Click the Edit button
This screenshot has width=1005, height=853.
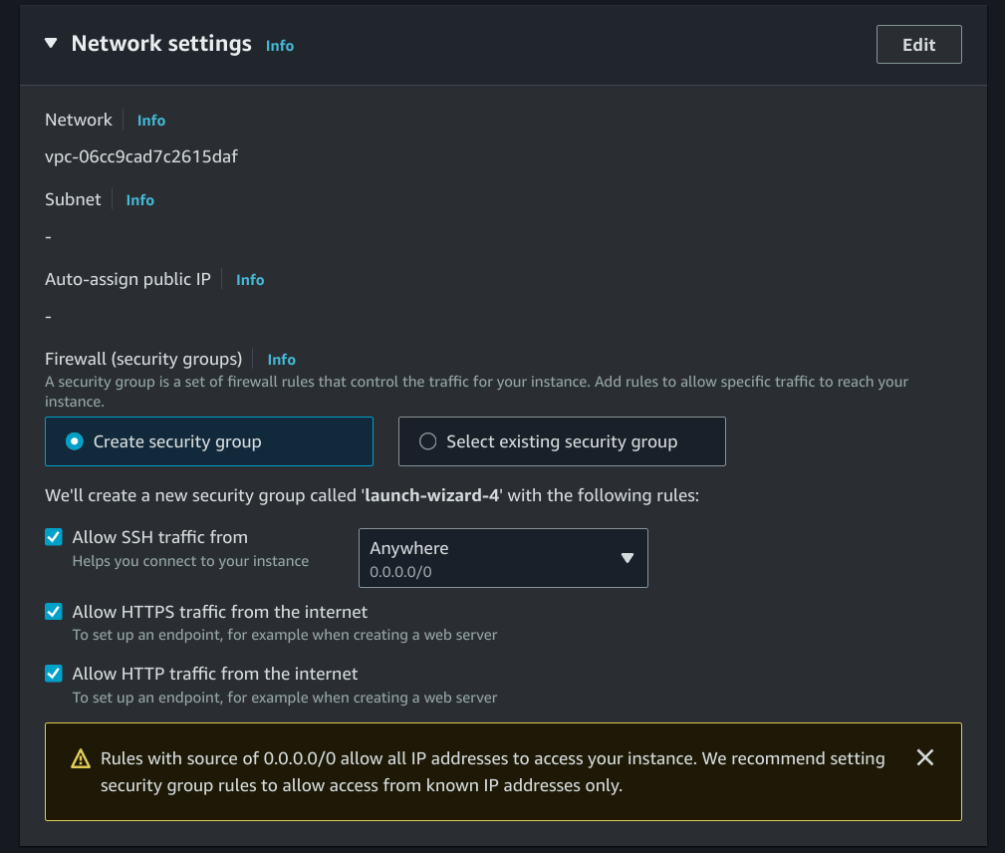click(x=918, y=45)
